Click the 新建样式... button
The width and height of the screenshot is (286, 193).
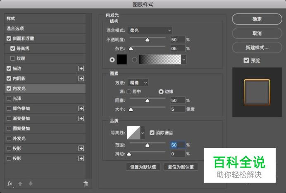(257, 48)
